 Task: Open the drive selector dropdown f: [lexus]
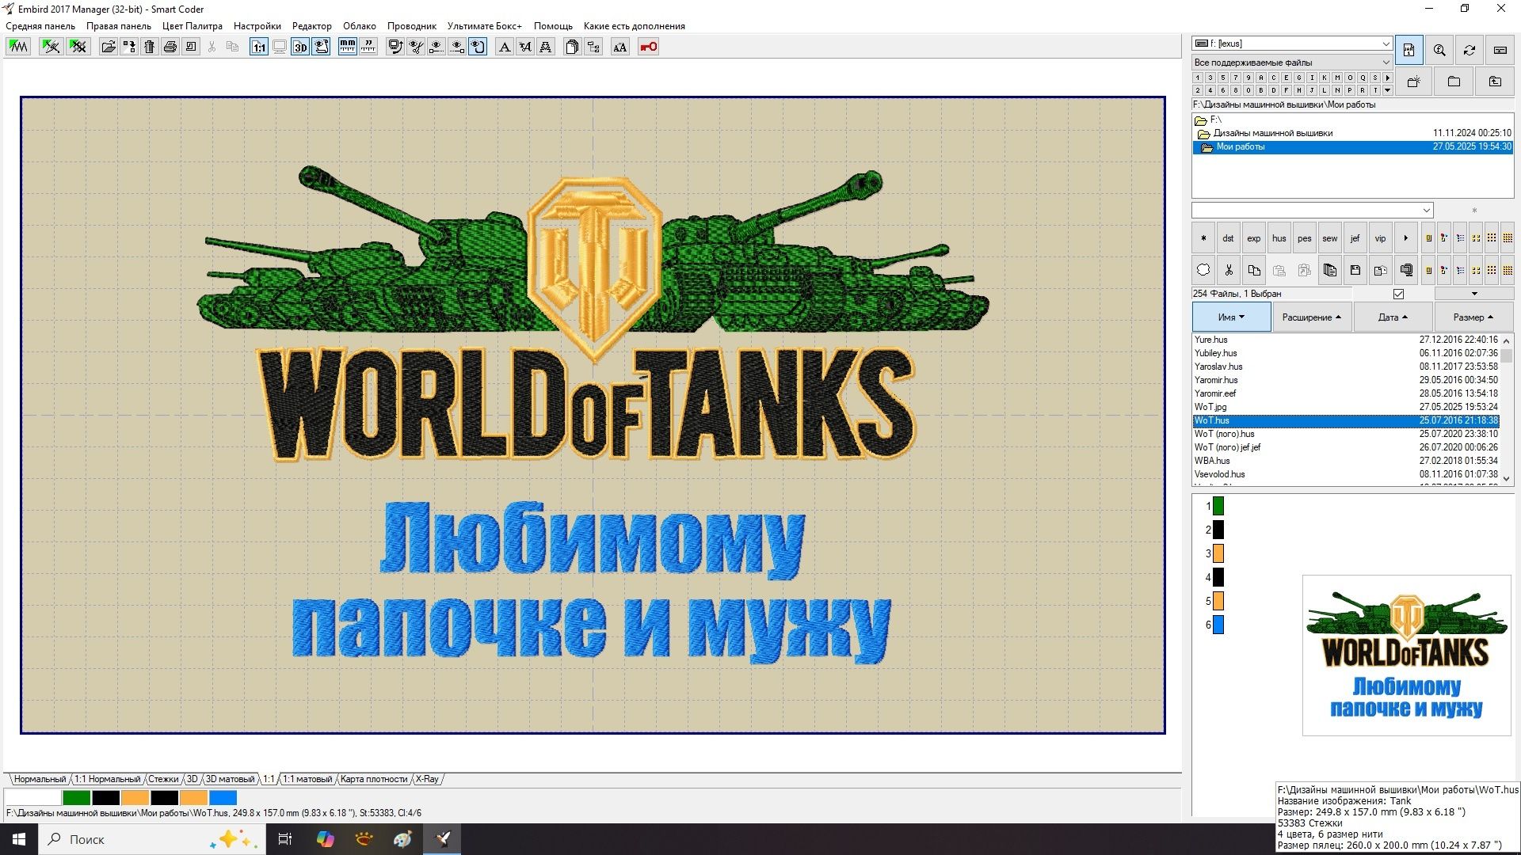pyautogui.click(x=1292, y=44)
